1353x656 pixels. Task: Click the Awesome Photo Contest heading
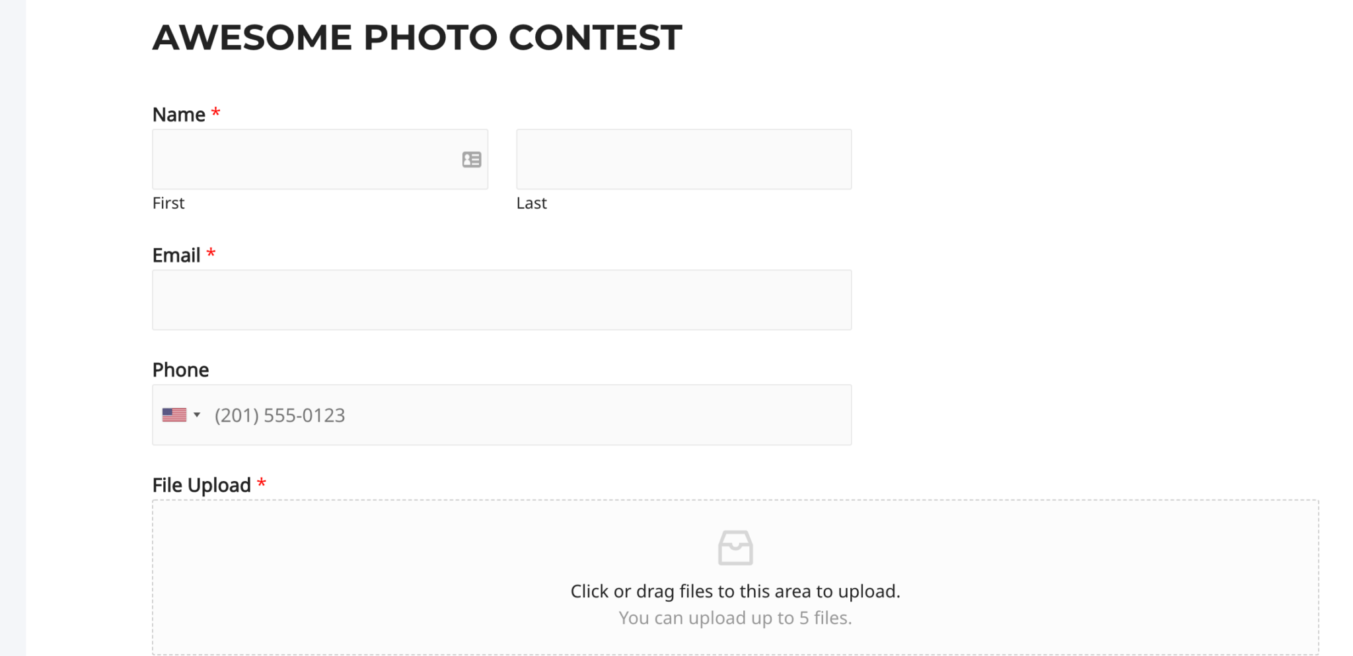coord(417,38)
